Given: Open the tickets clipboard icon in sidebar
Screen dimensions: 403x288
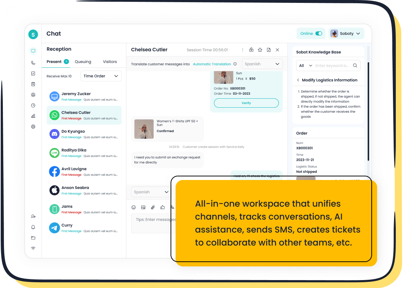Looking at the screenshot, I should coord(33,84).
